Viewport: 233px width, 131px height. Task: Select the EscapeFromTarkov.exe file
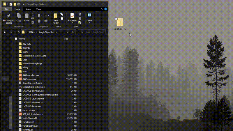click(33, 87)
